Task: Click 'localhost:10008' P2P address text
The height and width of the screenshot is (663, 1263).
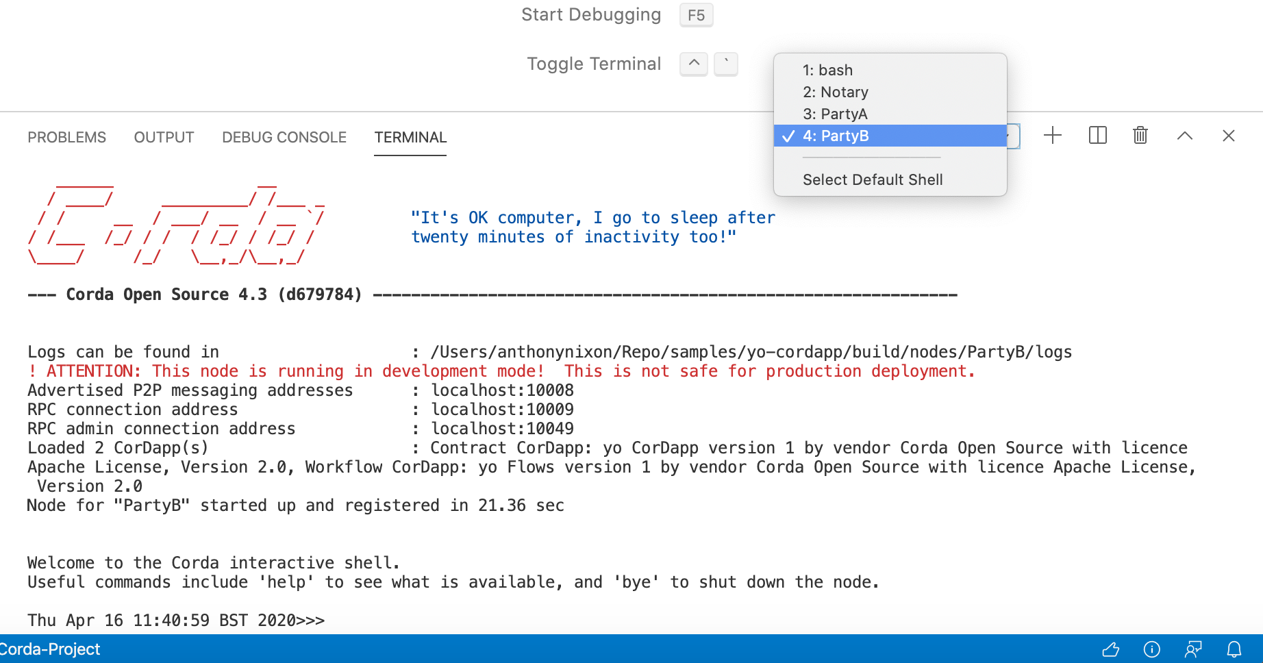Action: (x=502, y=390)
